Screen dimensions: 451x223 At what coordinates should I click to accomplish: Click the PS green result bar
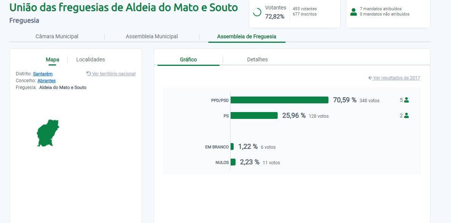(254, 115)
